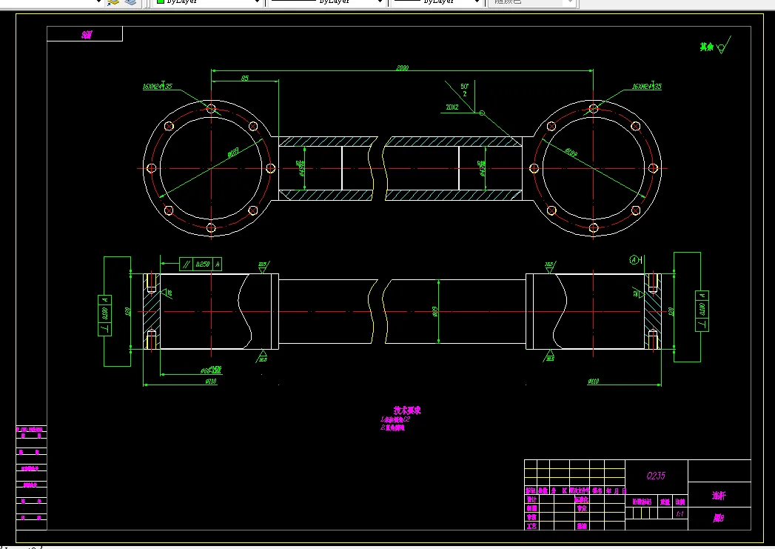Image resolution: width=775 pixels, height=549 pixels.
Task: Select the 图8 drawing number in title block
Action: (719, 519)
